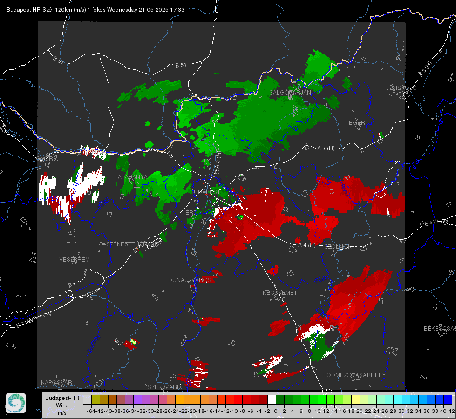Viewport: 456px width, 419px height.
Task: Click the KECSKEMET city label
Action: (x=280, y=292)
